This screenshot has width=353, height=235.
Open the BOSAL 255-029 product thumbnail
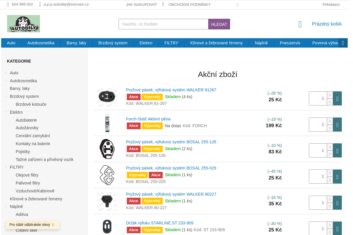(107, 175)
